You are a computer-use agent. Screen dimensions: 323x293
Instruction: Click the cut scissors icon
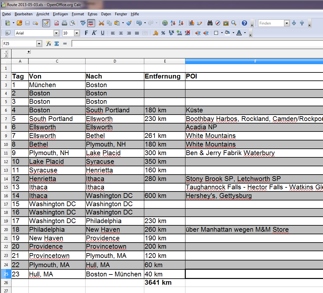click(x=101, y=23)
